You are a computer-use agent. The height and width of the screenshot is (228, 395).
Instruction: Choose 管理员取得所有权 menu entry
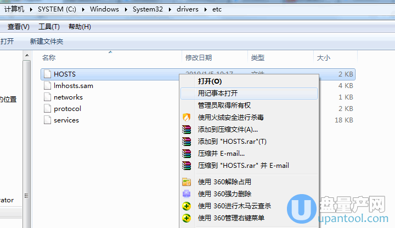pos(224,105)
